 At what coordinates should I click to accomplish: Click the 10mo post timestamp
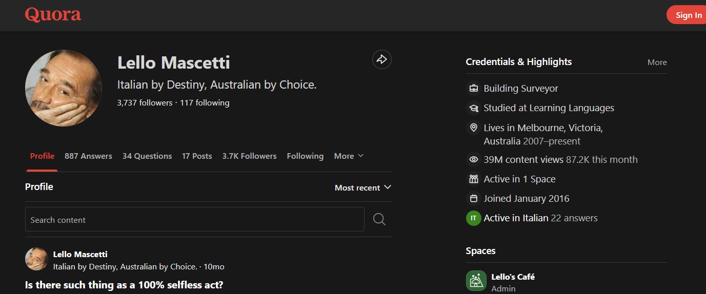point(214,267)
